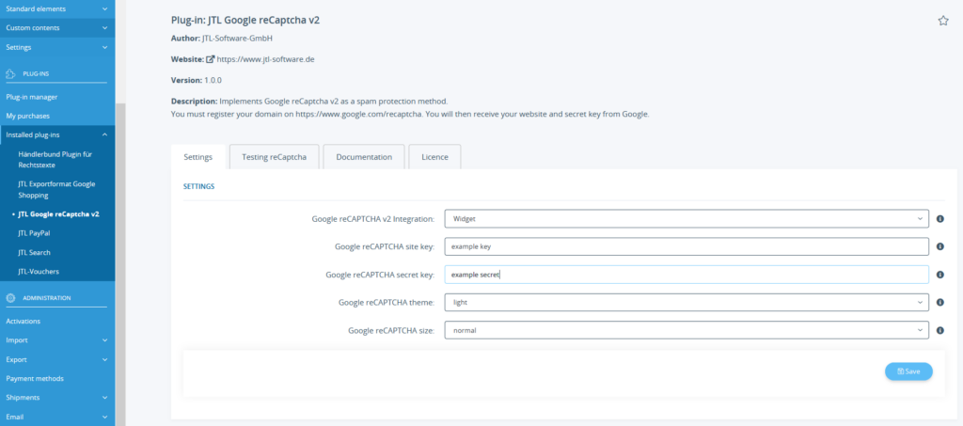963x426 pixels.
Task: Switch to the Testing reCaptcha tab
Action: (274, 157)
